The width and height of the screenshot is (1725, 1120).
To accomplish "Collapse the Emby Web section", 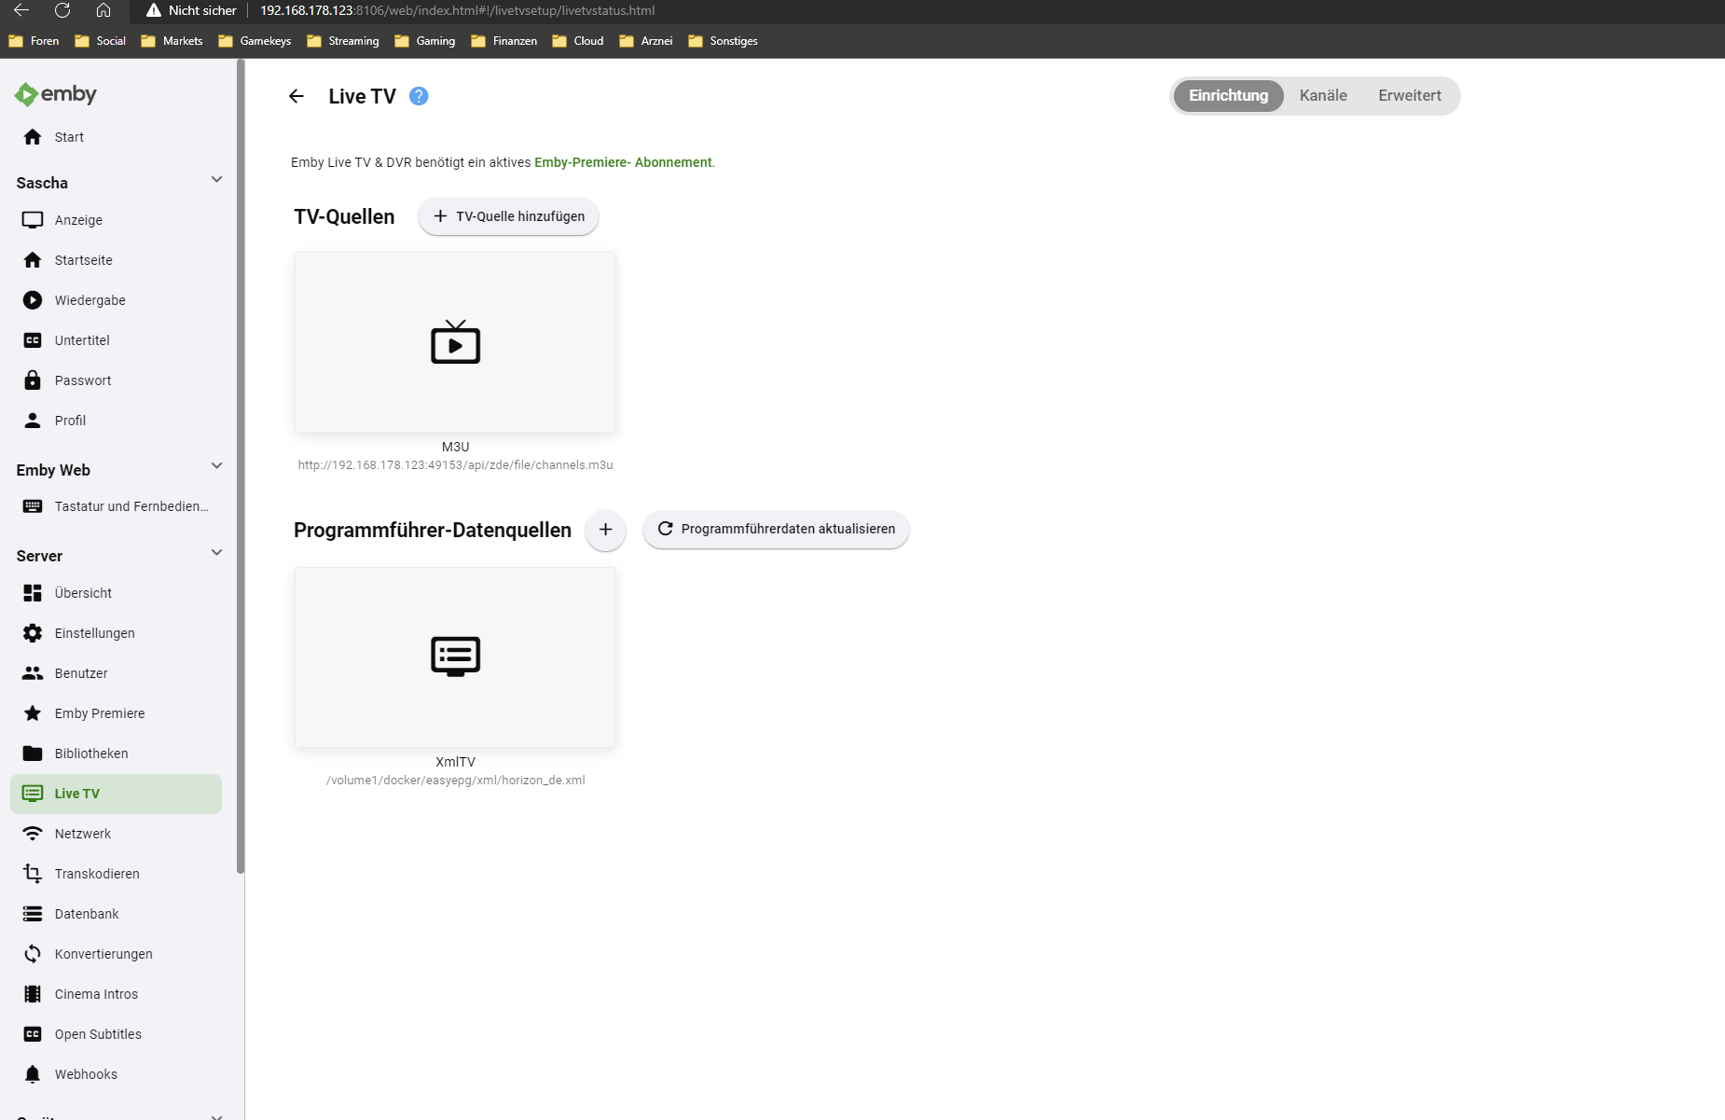I will pos(216,466).
